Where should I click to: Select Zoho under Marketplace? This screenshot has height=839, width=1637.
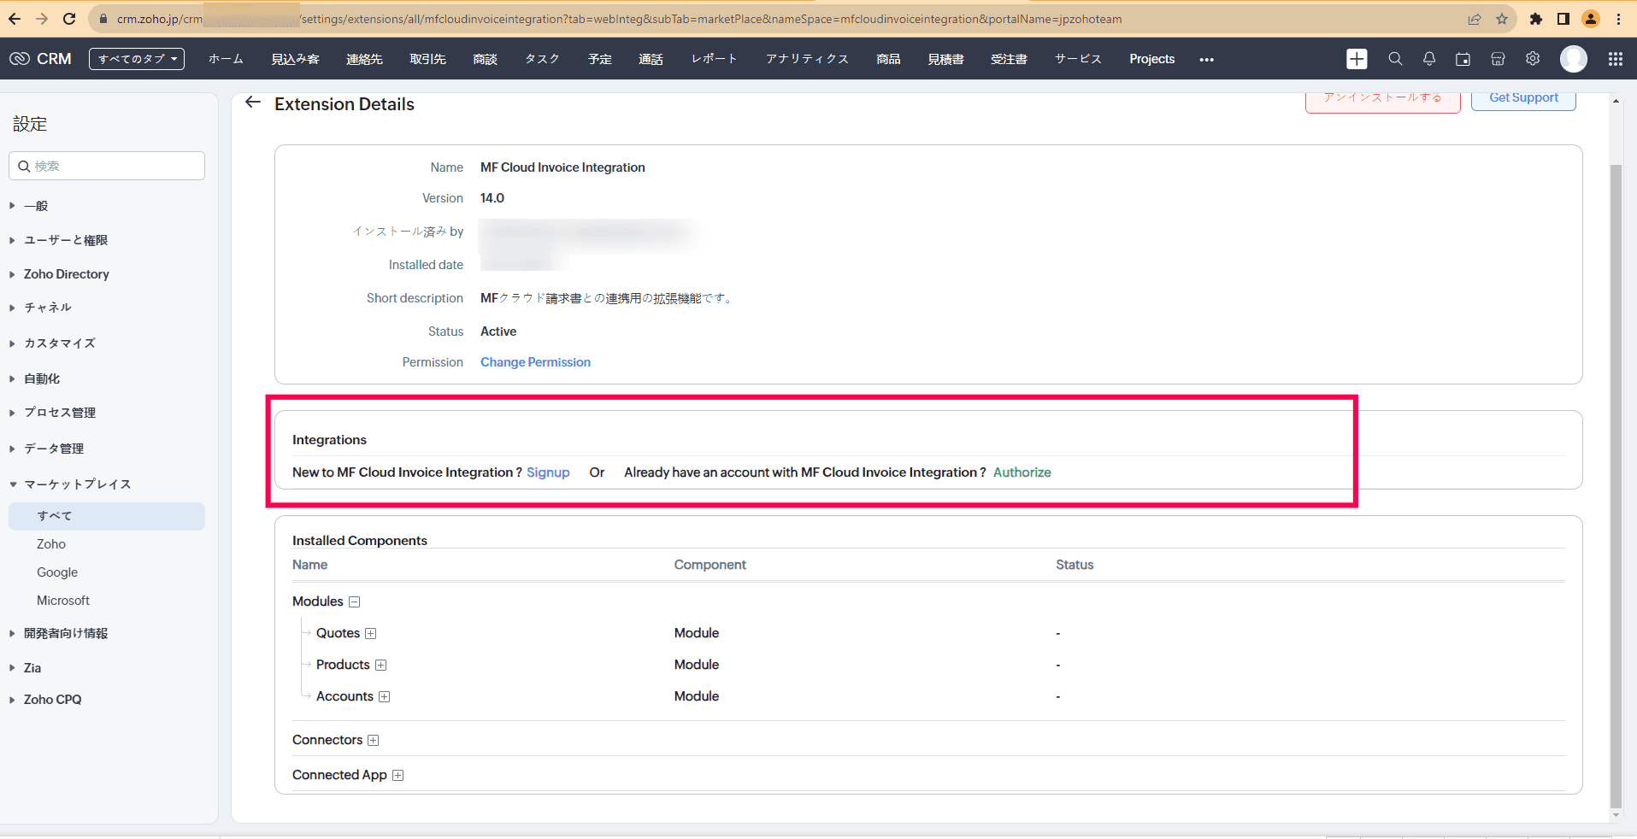point(51,544)
